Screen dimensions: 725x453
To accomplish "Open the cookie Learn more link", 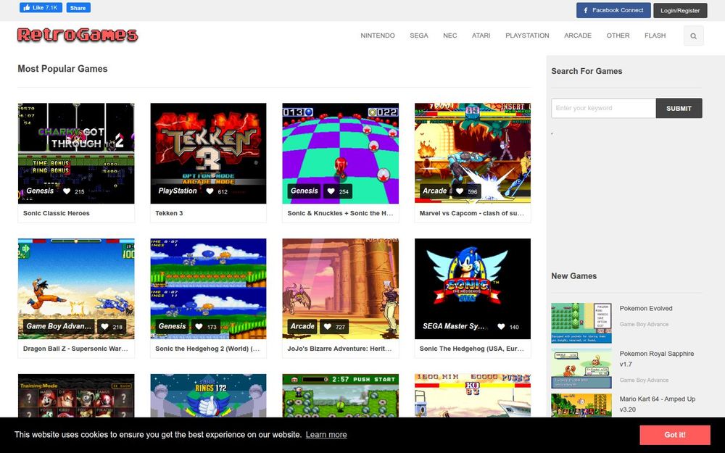I will [x=326, y=434].
